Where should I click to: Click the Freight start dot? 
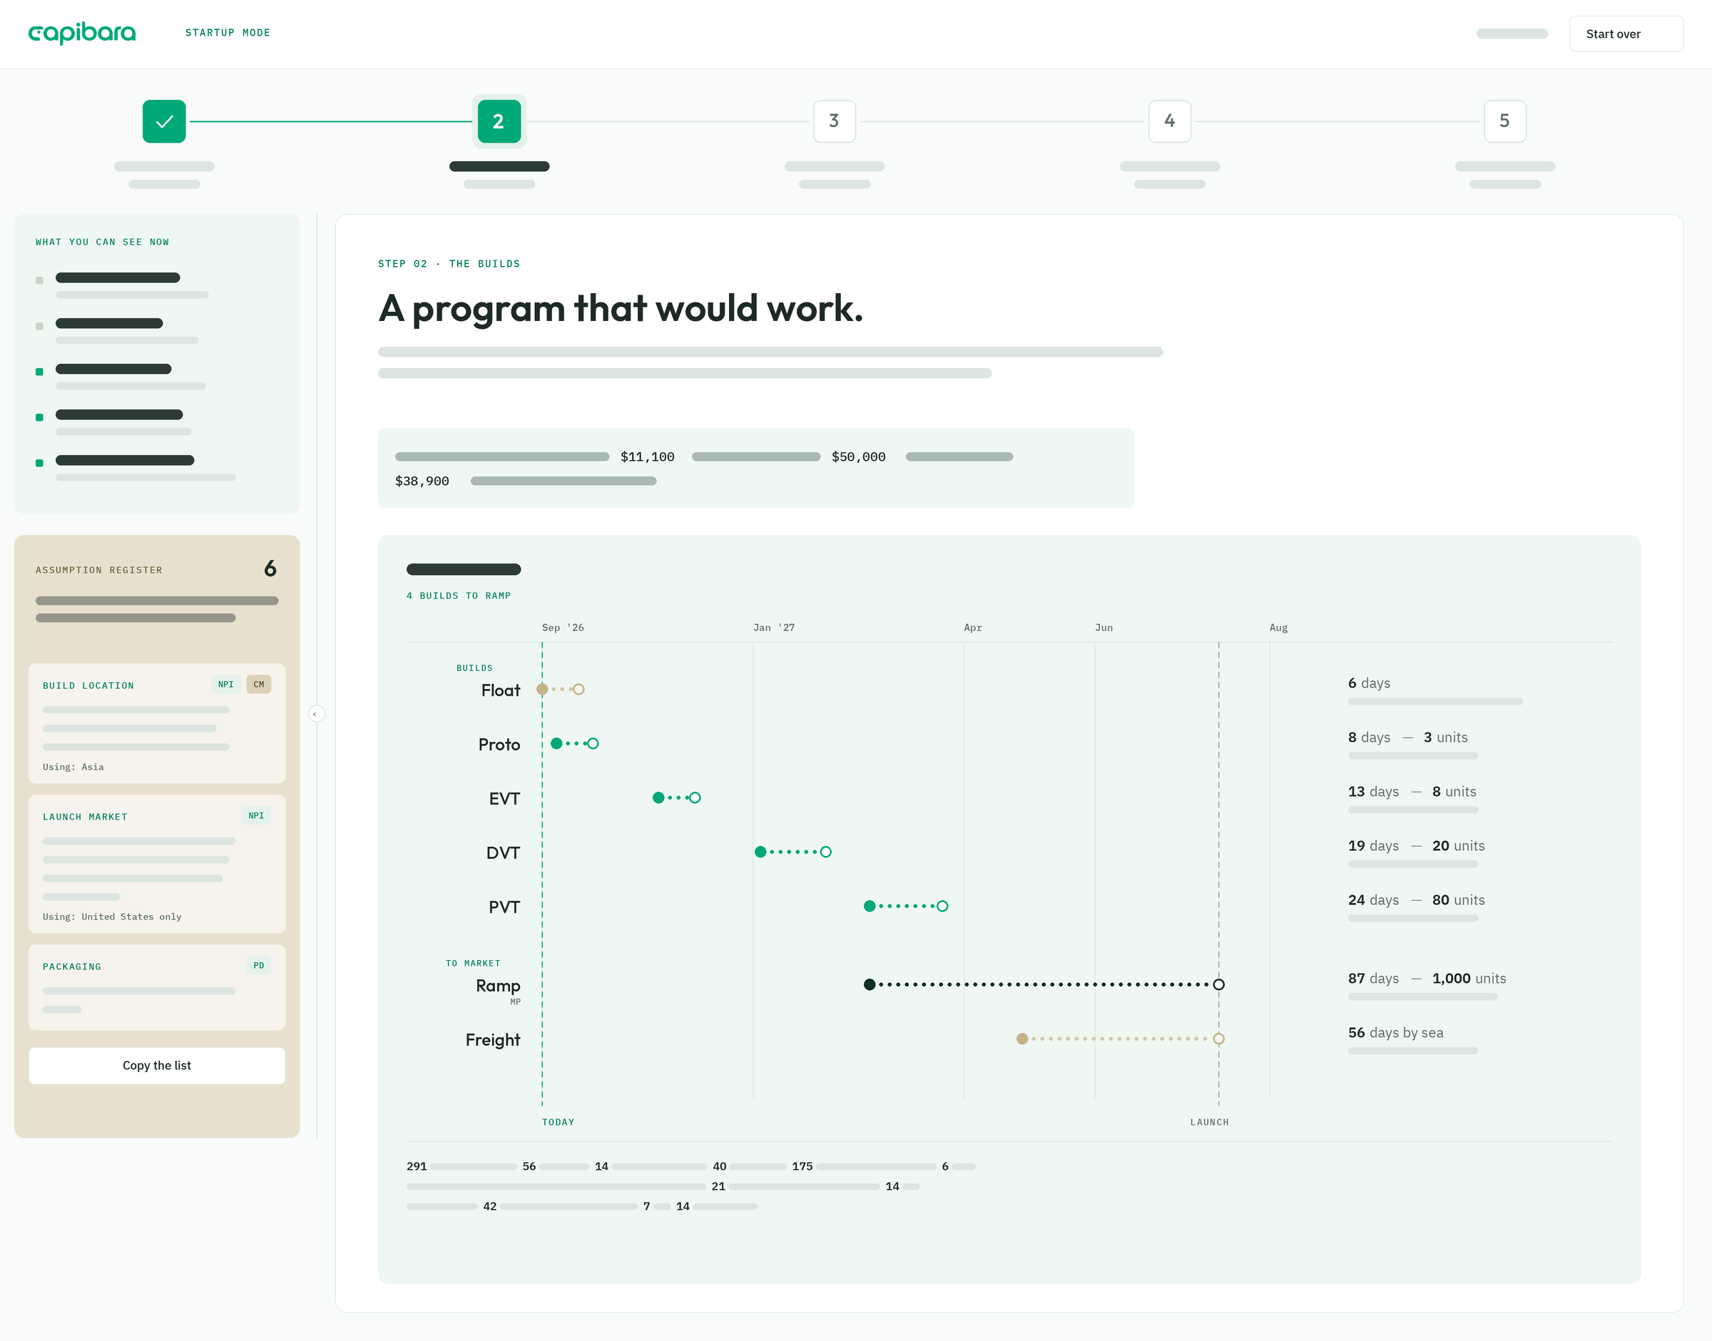(x=1022, y=1039)
